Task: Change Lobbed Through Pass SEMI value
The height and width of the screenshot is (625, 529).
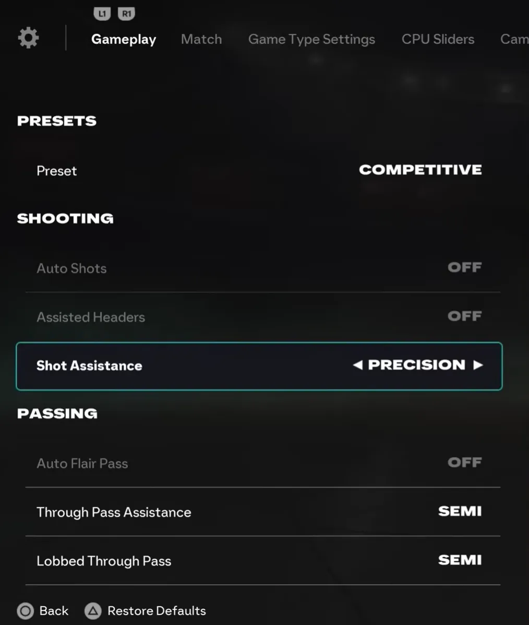Action: click(x=460, y=560)
